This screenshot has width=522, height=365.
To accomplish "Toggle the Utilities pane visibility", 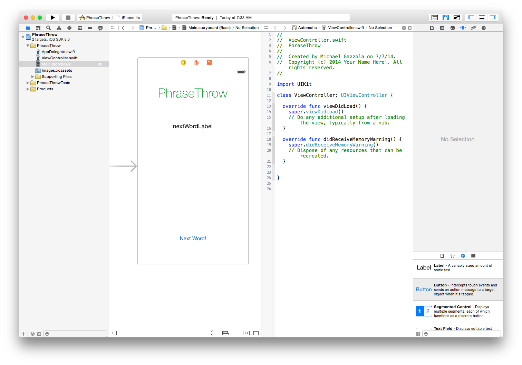I will click(493, 18).
